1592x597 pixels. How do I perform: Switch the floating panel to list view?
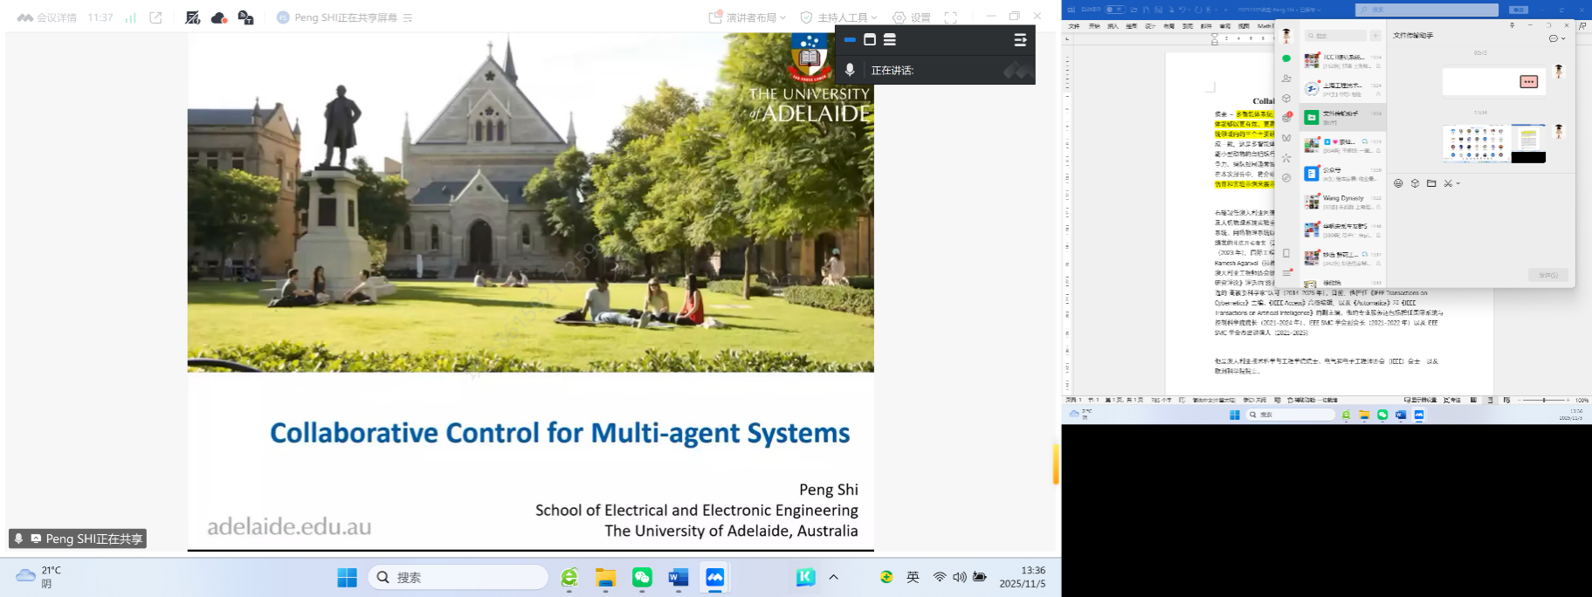[890, 39]
